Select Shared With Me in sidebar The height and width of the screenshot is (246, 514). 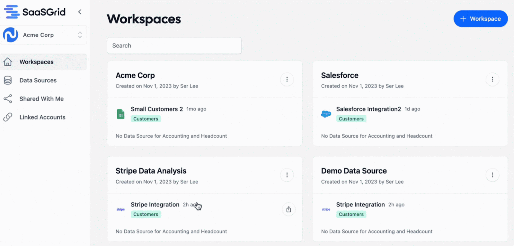coord(41,99)
